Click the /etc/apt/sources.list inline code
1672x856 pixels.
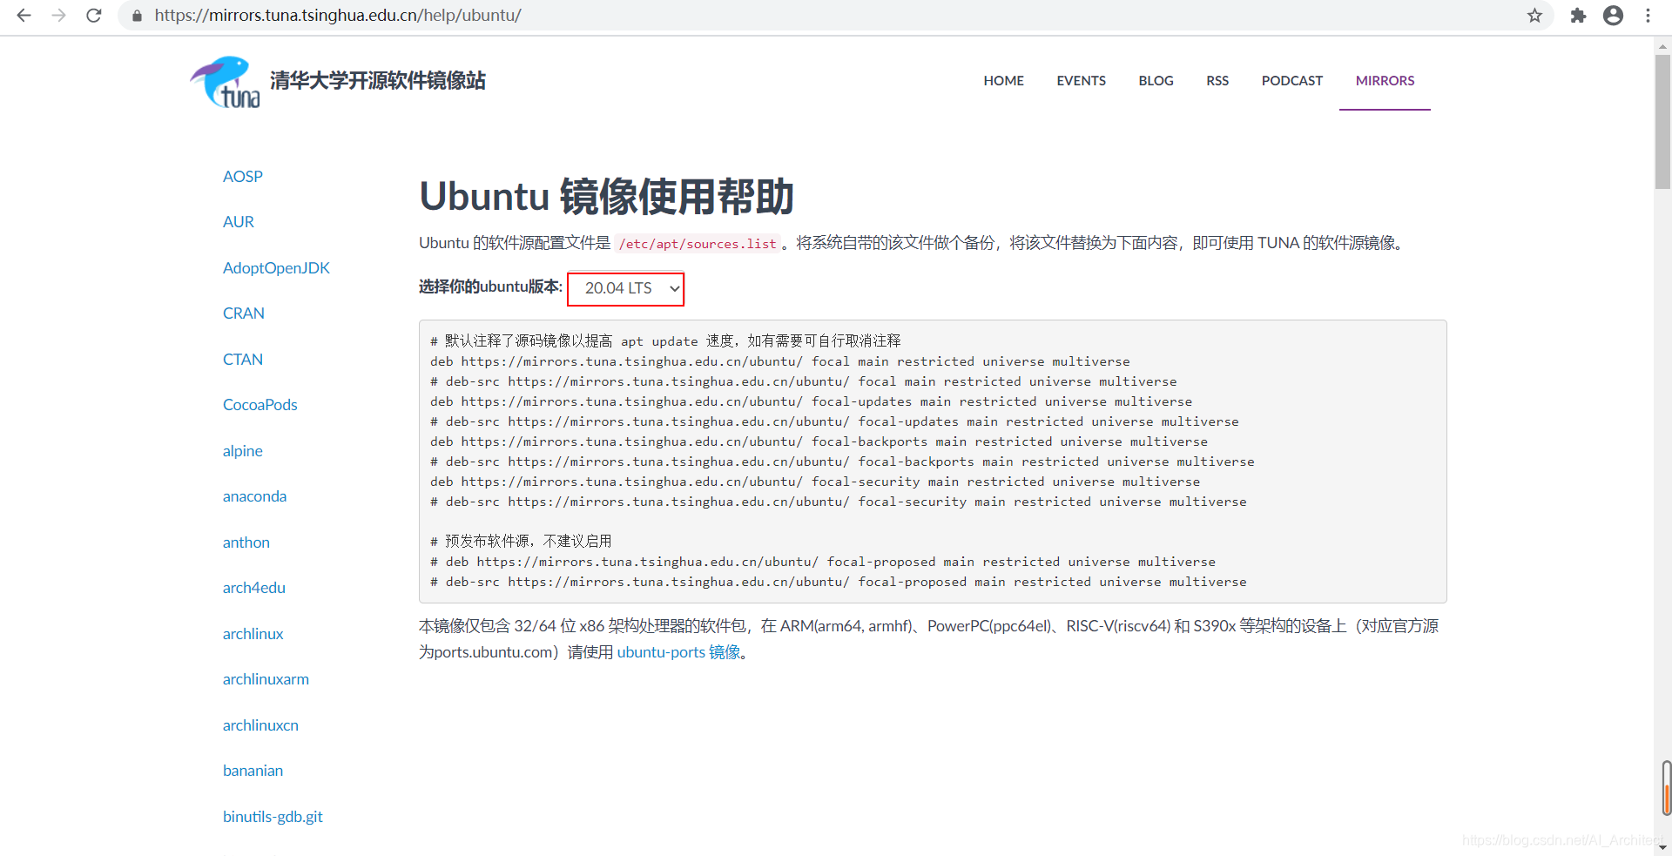pyautogui.click(x=698, y=244)
